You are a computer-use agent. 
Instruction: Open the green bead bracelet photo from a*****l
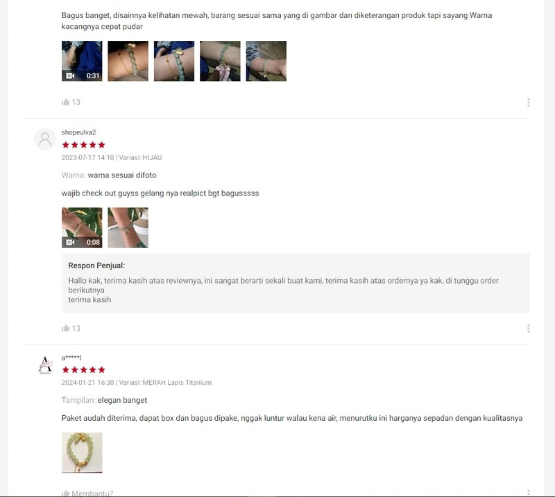[x=82, y=453]
